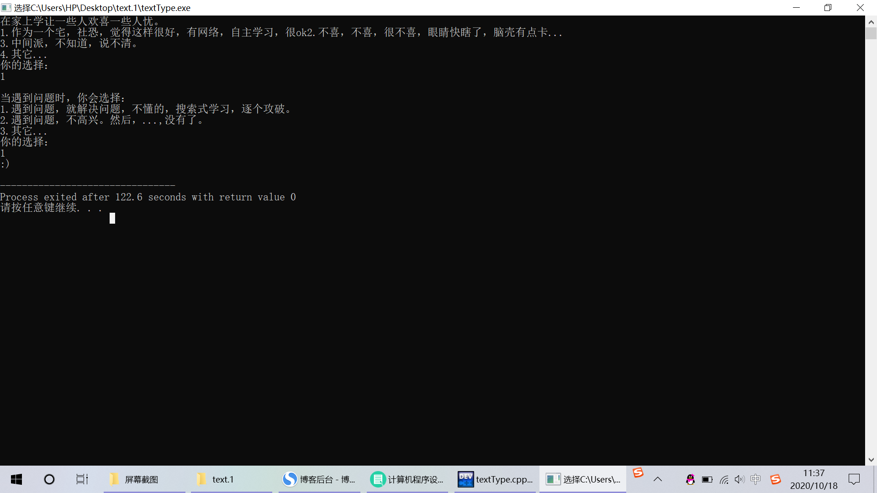Click the battery status tray icon
The height and width of the screenshot is (493, 877).
click(707, 479)
